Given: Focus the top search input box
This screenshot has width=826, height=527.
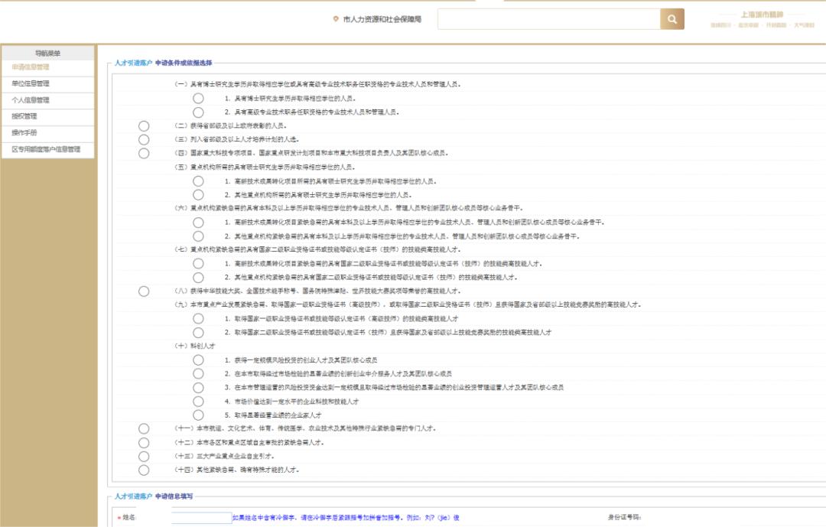Looking at the screenshot, I should pos(549,19).
